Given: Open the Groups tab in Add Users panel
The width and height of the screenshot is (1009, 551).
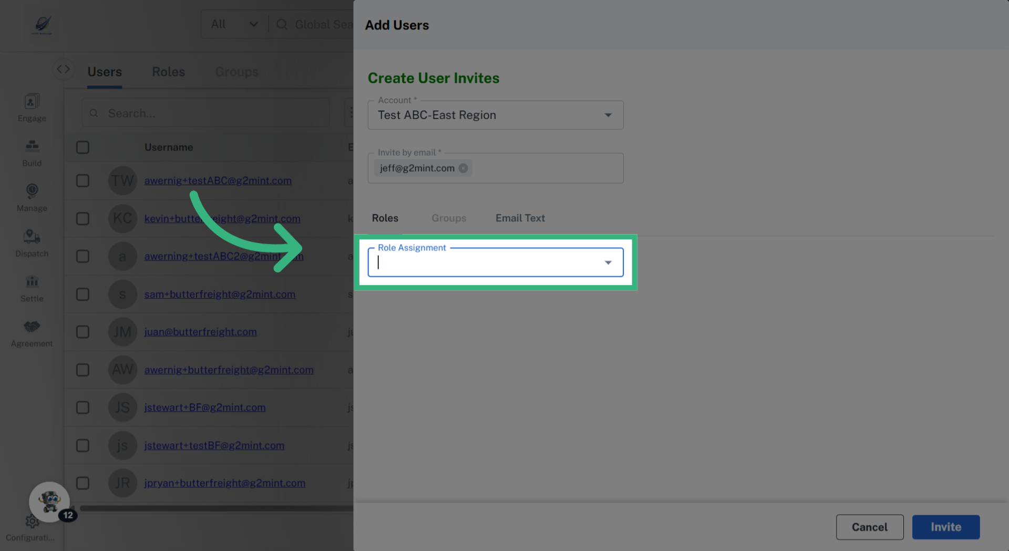Looking at the screenshot, I should point(449,218).
